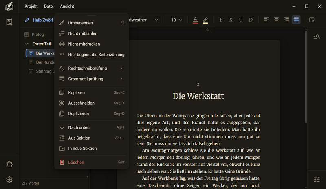Maximize the application window

point(307,7)
